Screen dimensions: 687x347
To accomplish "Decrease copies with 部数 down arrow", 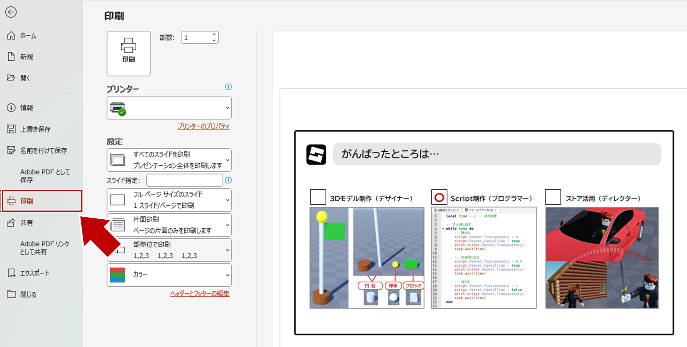I will click(214, 40).
